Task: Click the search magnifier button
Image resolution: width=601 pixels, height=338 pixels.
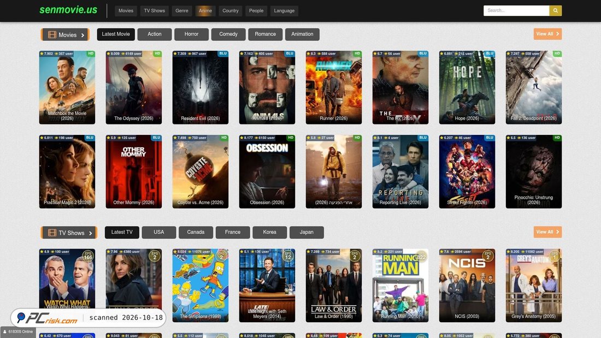Action: (556, 11)
